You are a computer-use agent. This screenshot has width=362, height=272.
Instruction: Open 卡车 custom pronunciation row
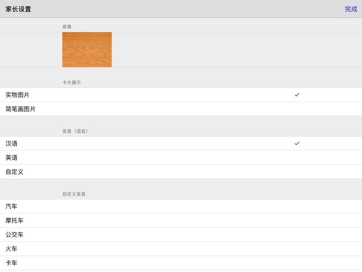[181, 263]
